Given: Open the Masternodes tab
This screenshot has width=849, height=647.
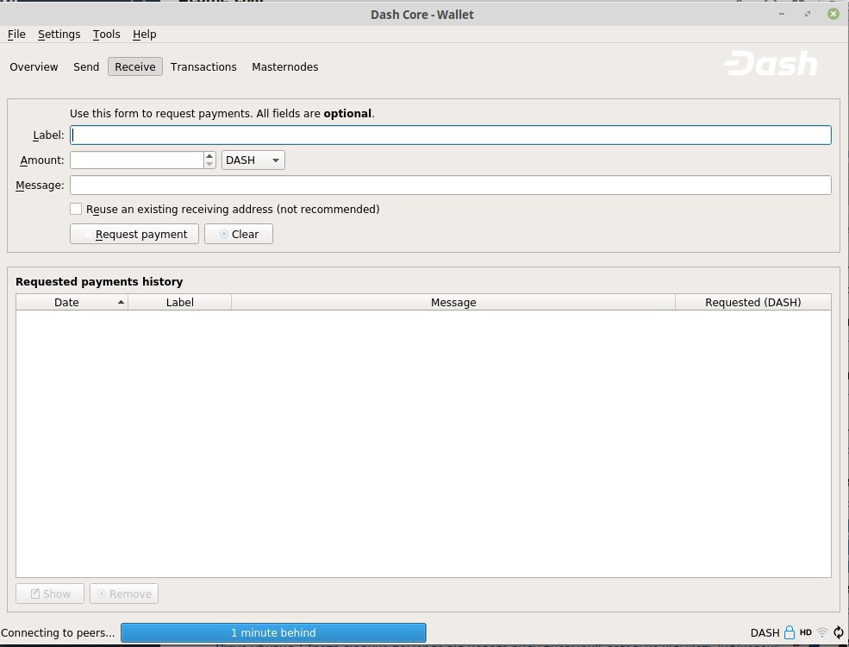Looking at the screenshot, I should 284,66.
